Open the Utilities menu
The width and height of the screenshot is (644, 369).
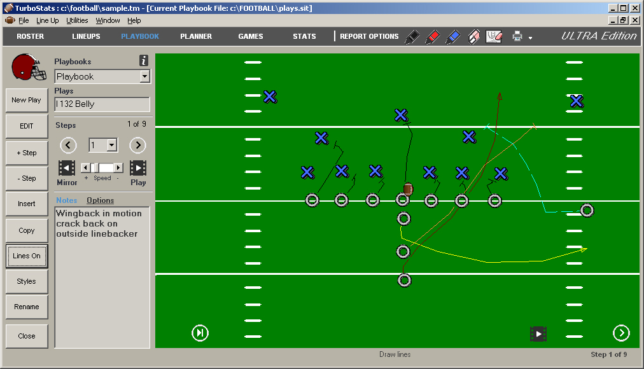tap(77, 20)
